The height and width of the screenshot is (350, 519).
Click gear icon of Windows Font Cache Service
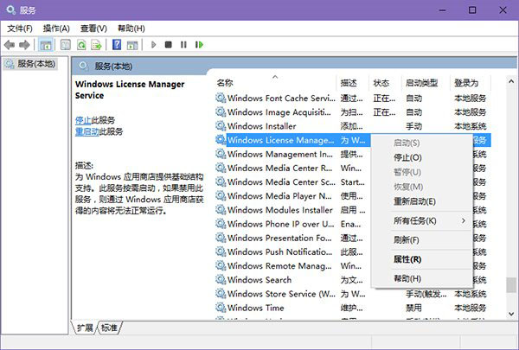pyautogui.click(x=221, y=98)
